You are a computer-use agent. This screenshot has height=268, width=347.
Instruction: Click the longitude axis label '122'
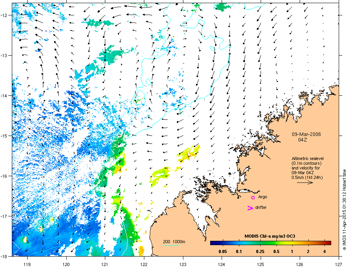pyautogui.click(x=144, y=264)
